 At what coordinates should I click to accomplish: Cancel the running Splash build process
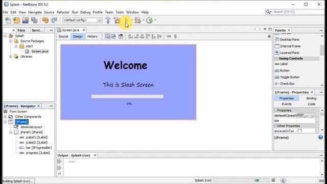pos(273,180)
